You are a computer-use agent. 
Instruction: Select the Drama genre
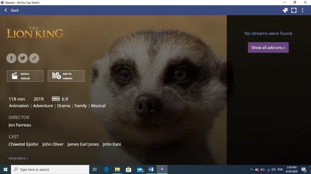(64, 106)
